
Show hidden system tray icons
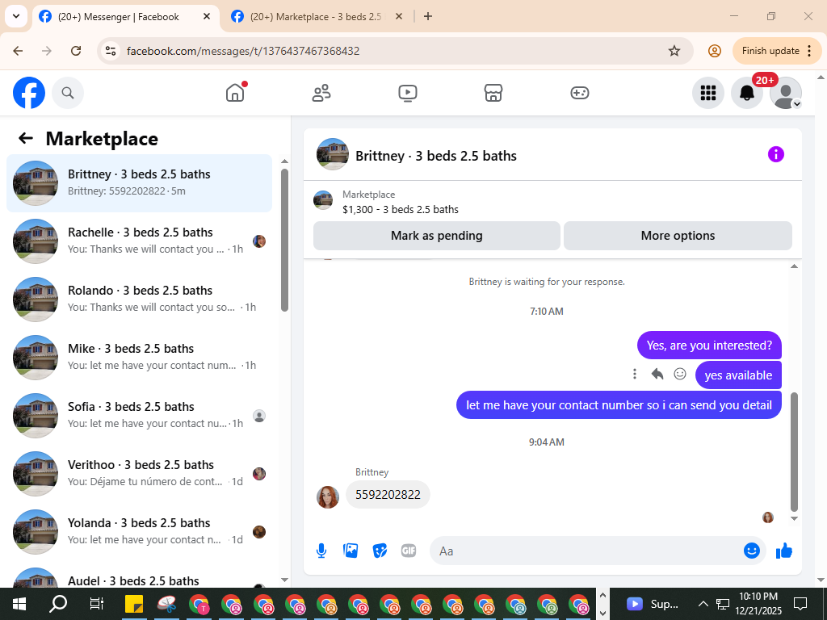tap(703, 604)
